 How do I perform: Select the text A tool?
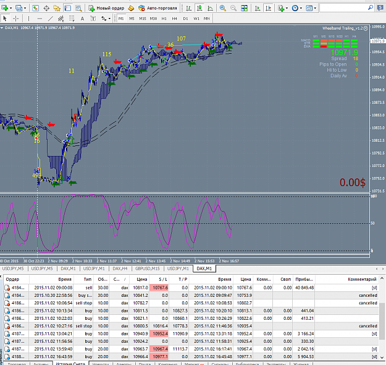(82, 19)
